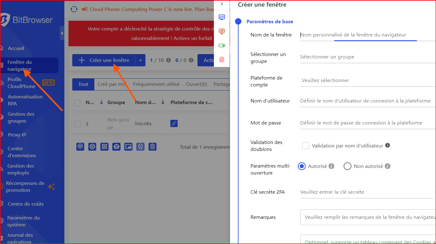
Task: Click the orange IP proxy monitor icon
Action: [x=222, y=31]
